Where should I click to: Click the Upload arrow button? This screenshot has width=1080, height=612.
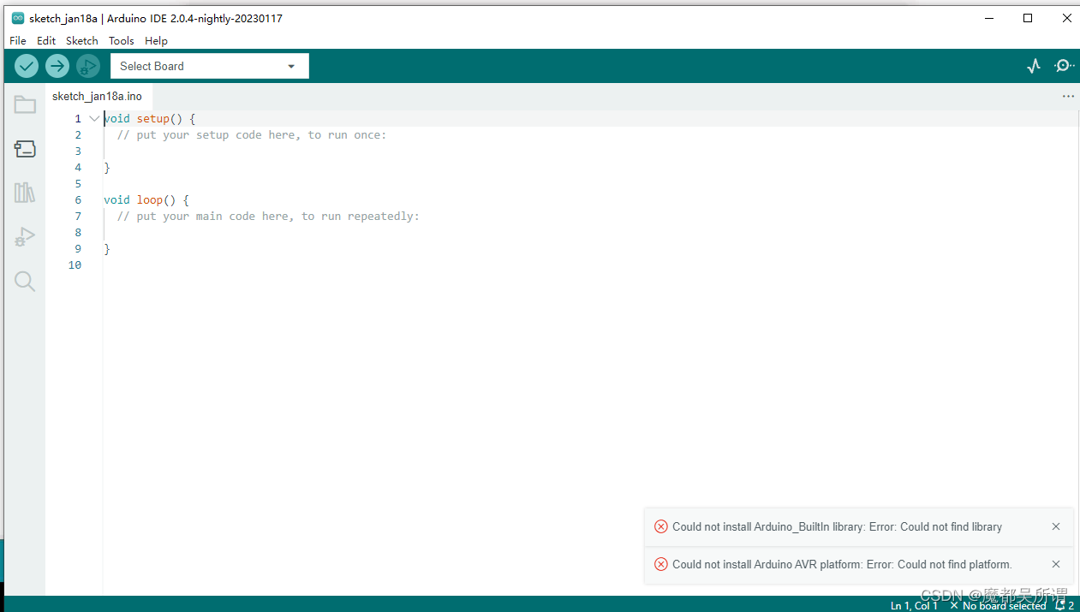point(57,65)
